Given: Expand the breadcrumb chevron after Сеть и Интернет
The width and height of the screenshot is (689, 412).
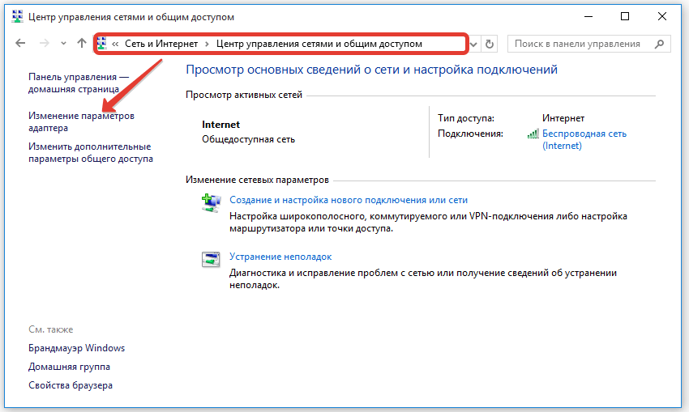Looking at the screenshot, I should coord(208,44).
